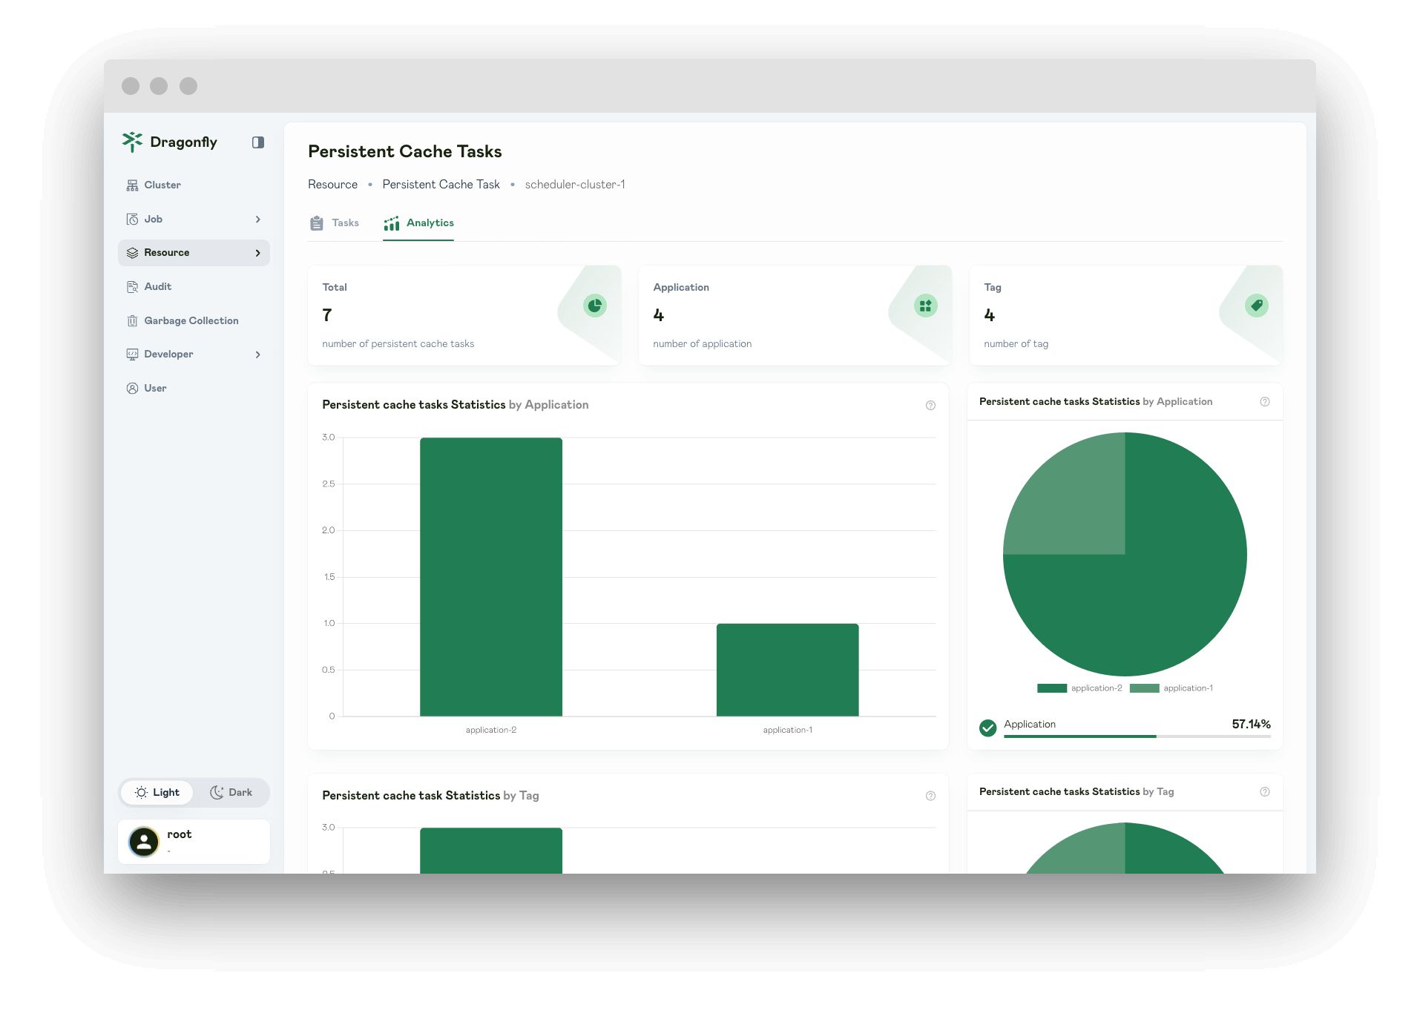Select the User icon in the sidebar
Viewport: 1420px width, 1022px height.
(x=133, y=387)
